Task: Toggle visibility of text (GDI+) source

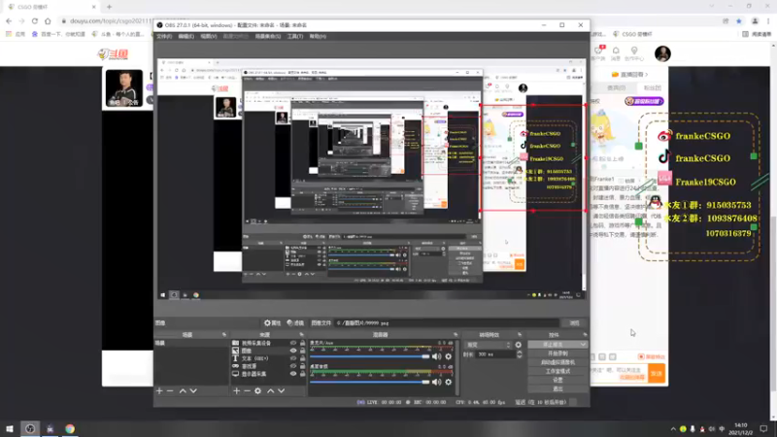Action: pyautogui.click(x=293, y=358)
